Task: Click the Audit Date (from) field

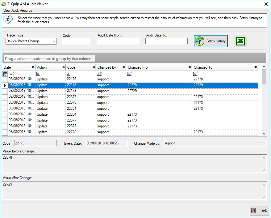Action: [x=118, y=41]
